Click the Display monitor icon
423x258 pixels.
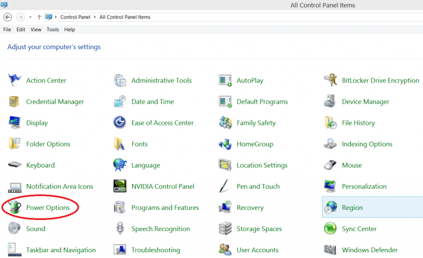click(14, 123)
